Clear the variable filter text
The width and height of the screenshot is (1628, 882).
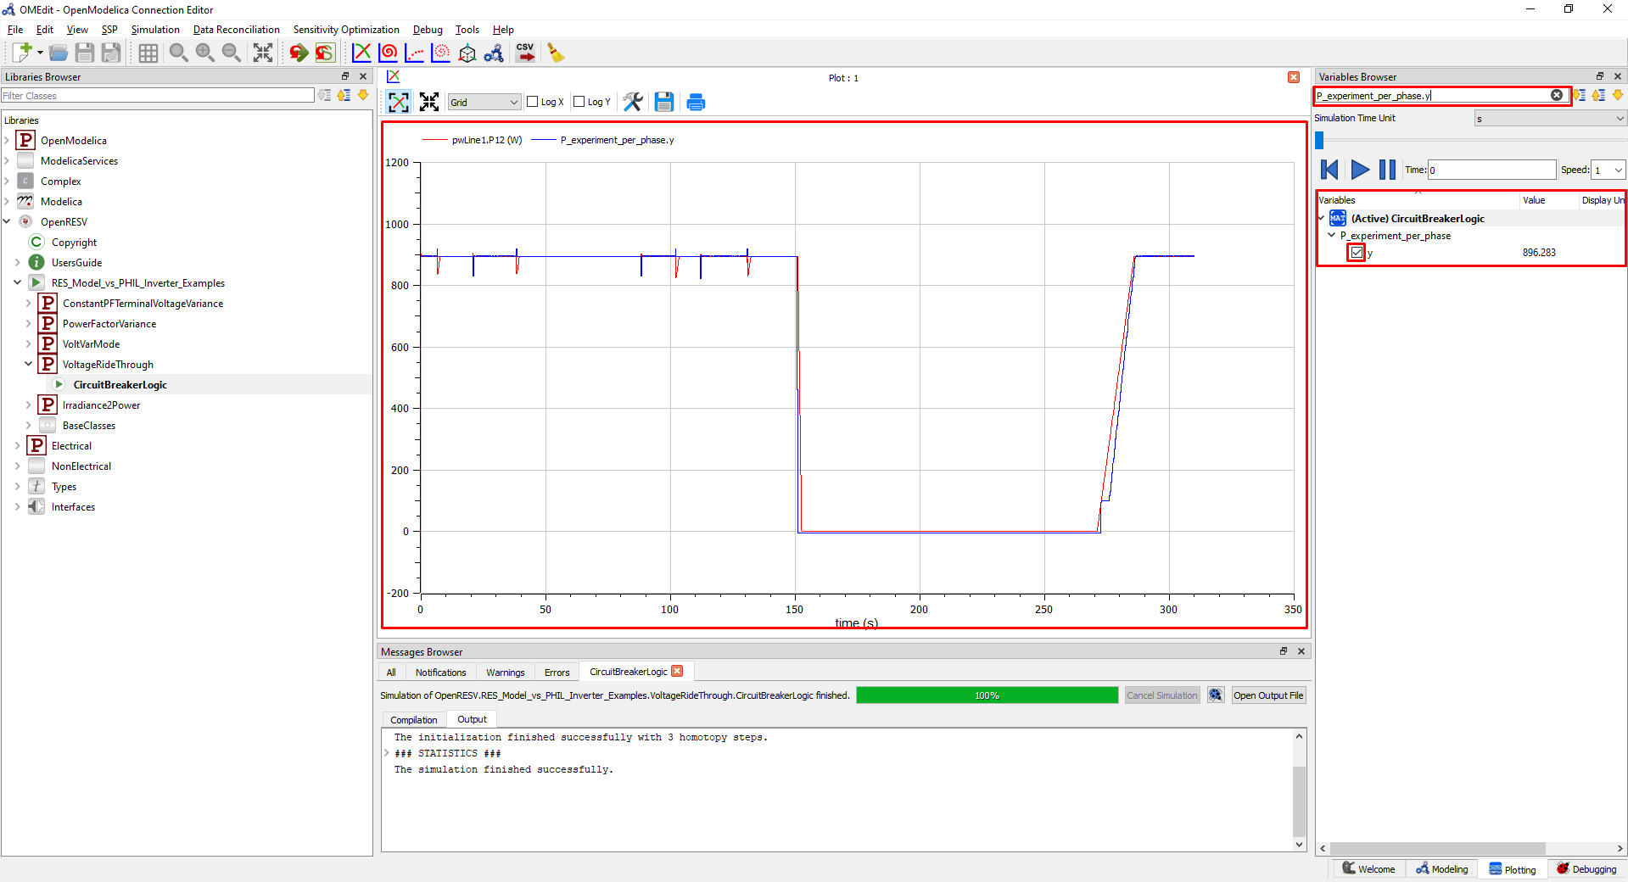(x=1557, y=95)
